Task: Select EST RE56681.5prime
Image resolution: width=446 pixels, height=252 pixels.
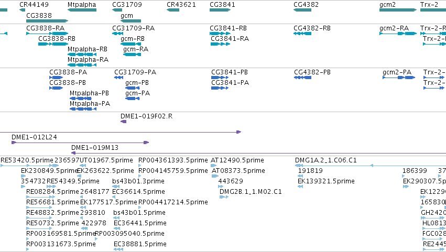Action: pos(52,202)
